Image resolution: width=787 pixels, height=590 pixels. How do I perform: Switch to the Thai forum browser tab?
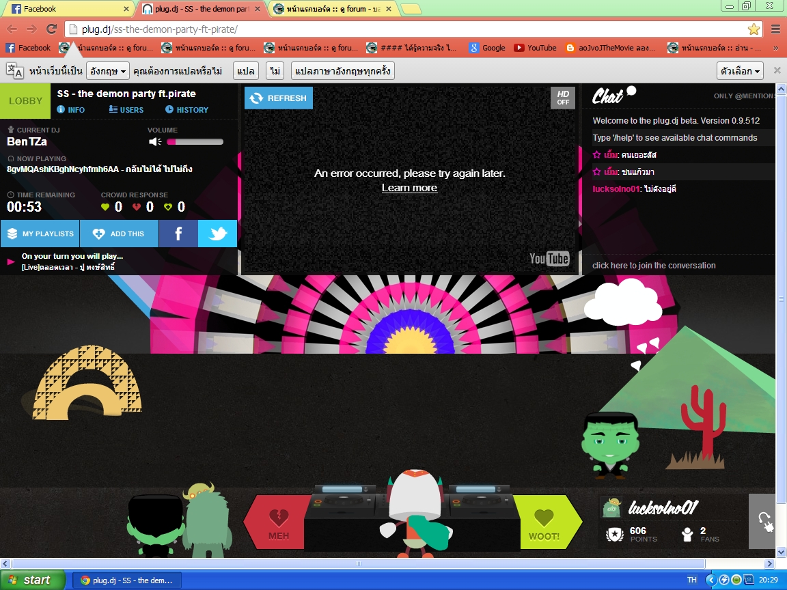click(x=334, y=8)
